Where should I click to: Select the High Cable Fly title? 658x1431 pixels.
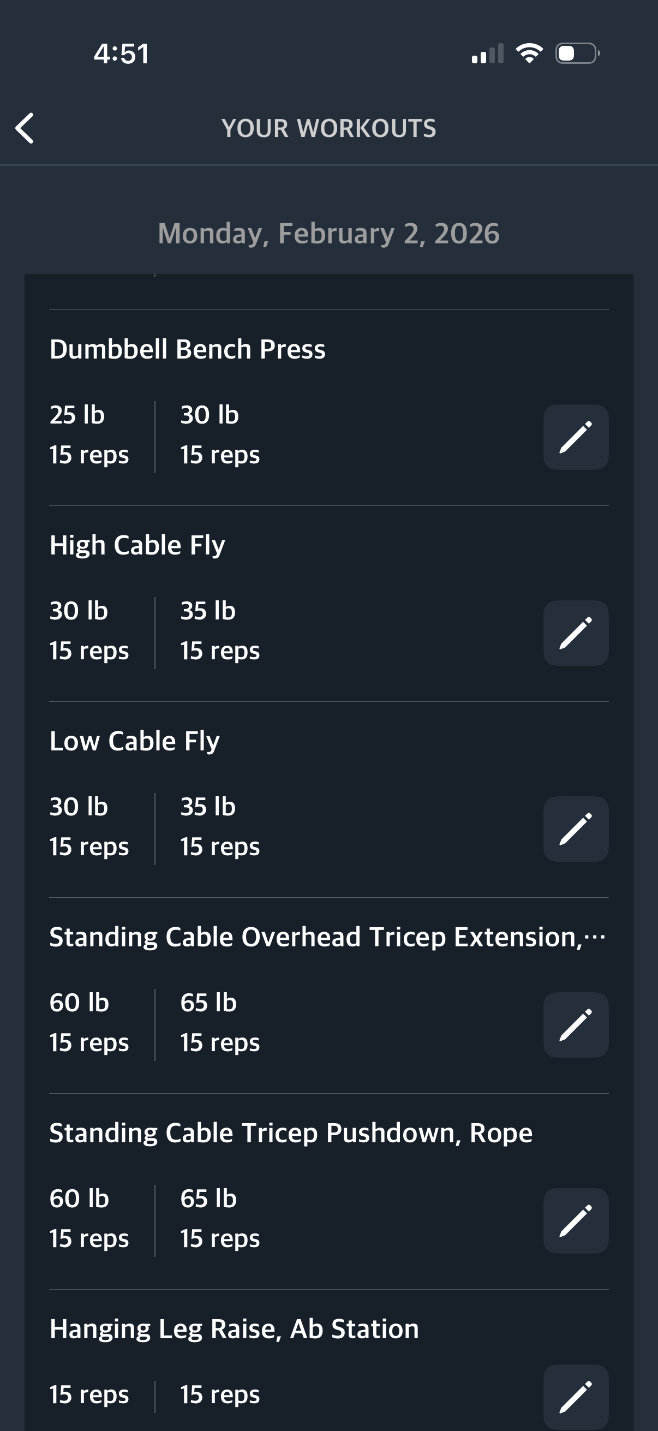pos(137,546)
